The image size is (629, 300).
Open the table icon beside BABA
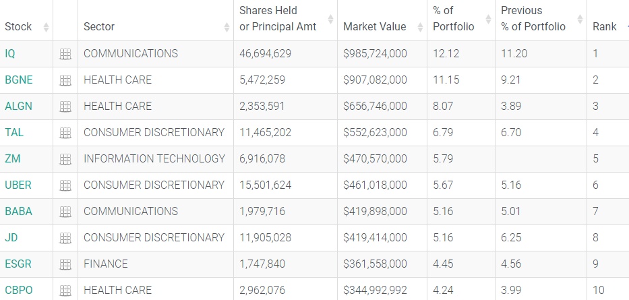[65, 212]
